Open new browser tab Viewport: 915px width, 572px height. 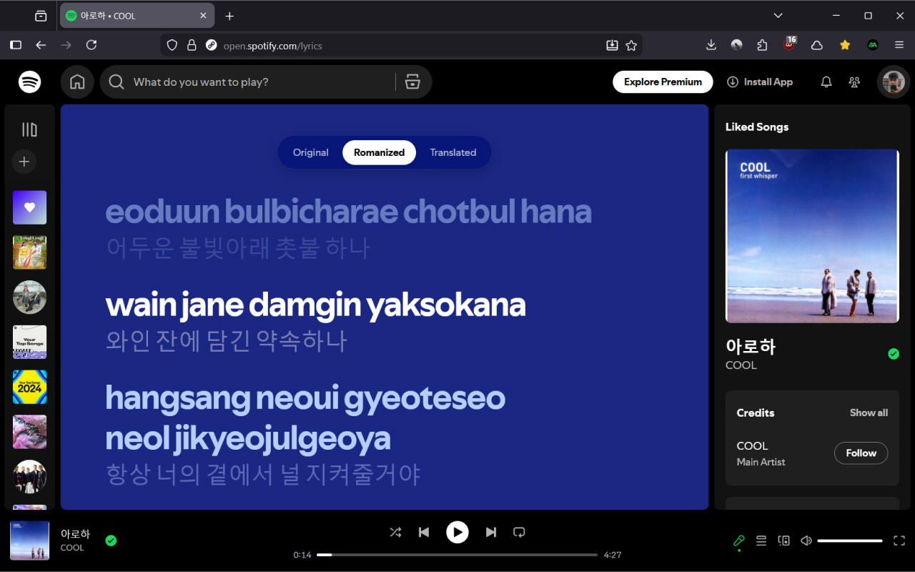click(x=229, y=16)
